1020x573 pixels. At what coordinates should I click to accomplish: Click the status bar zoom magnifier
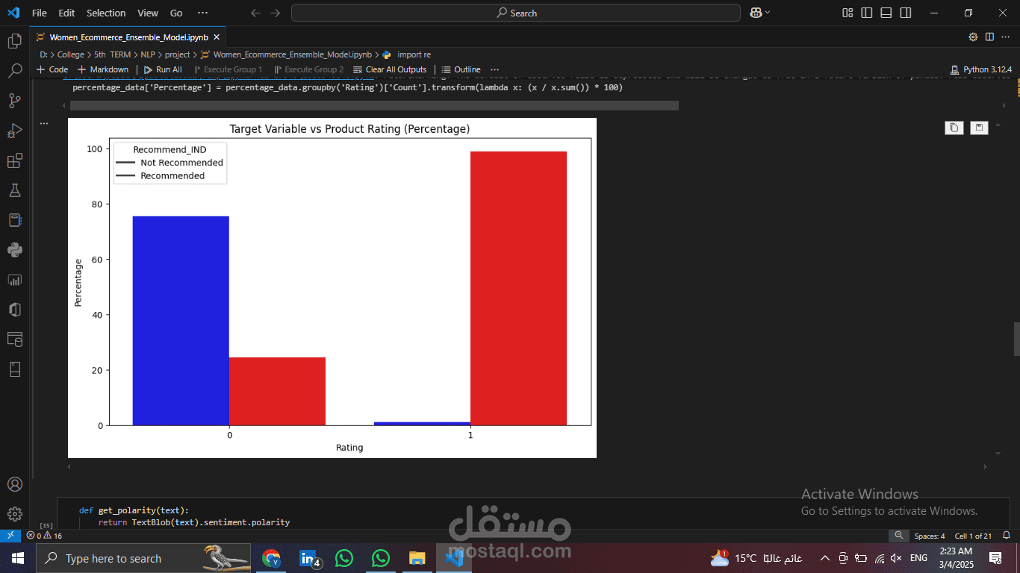coord(898,536)
